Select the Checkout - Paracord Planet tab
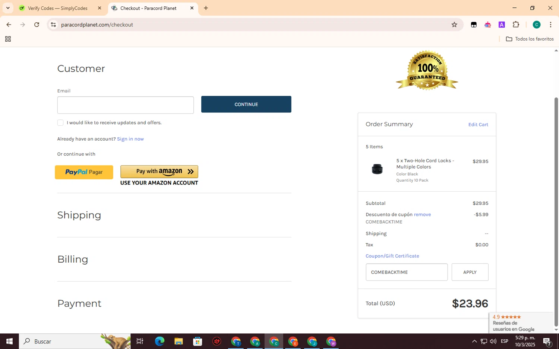Viewport: 559px width, 349px height. coord(148,8)
